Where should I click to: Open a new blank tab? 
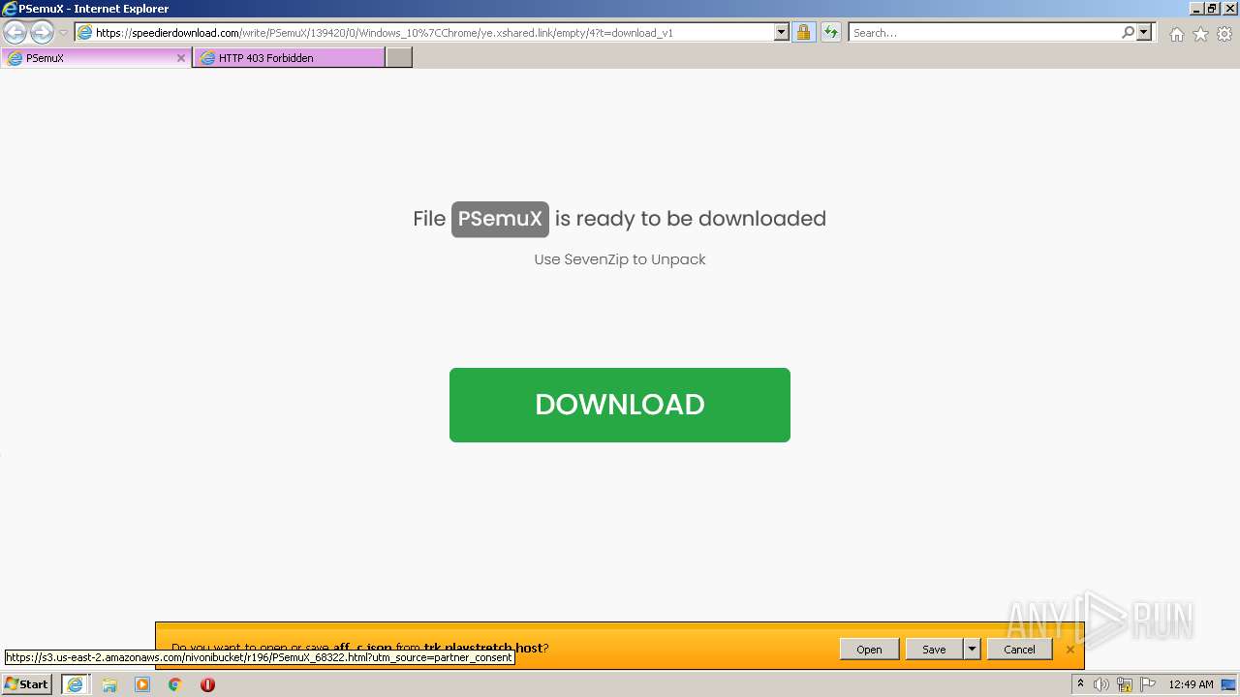(399, 58)
